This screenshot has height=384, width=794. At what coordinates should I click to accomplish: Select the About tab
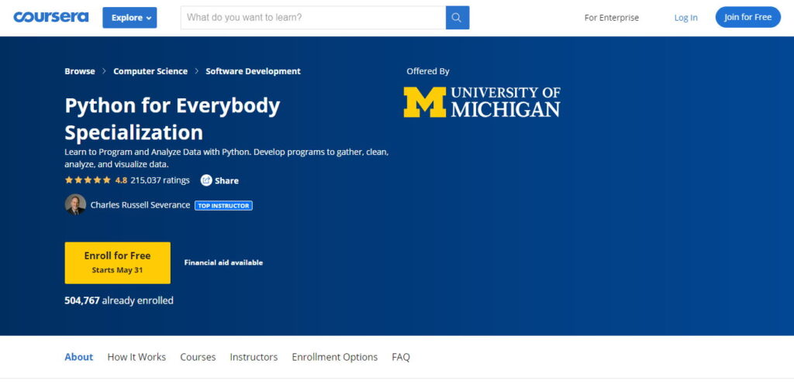tap(78, 357)
